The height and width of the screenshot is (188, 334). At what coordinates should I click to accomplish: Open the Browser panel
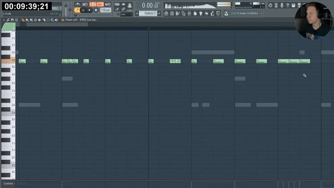tap(183, 14)
